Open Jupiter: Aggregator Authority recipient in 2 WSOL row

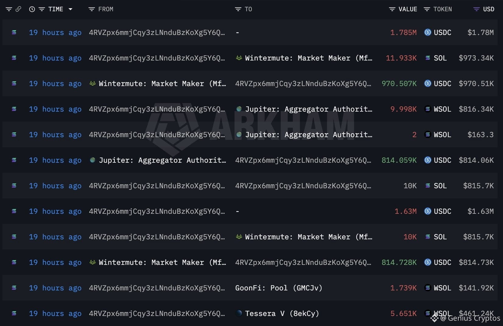point(309,135)
